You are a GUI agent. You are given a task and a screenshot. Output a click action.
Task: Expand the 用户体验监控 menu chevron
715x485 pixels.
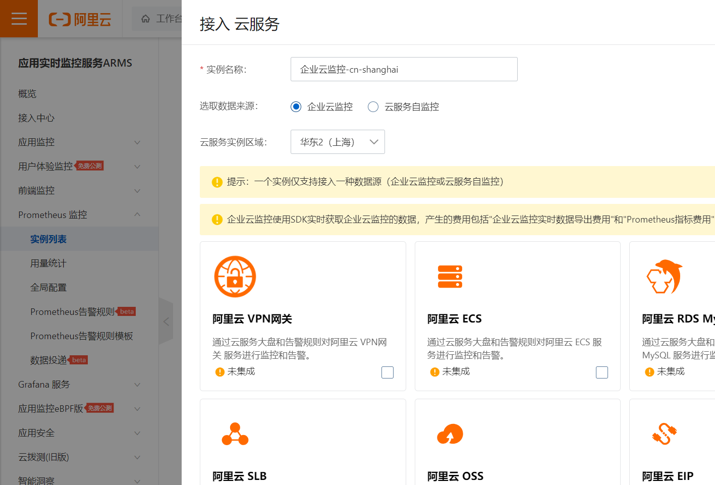coord(137,167)
